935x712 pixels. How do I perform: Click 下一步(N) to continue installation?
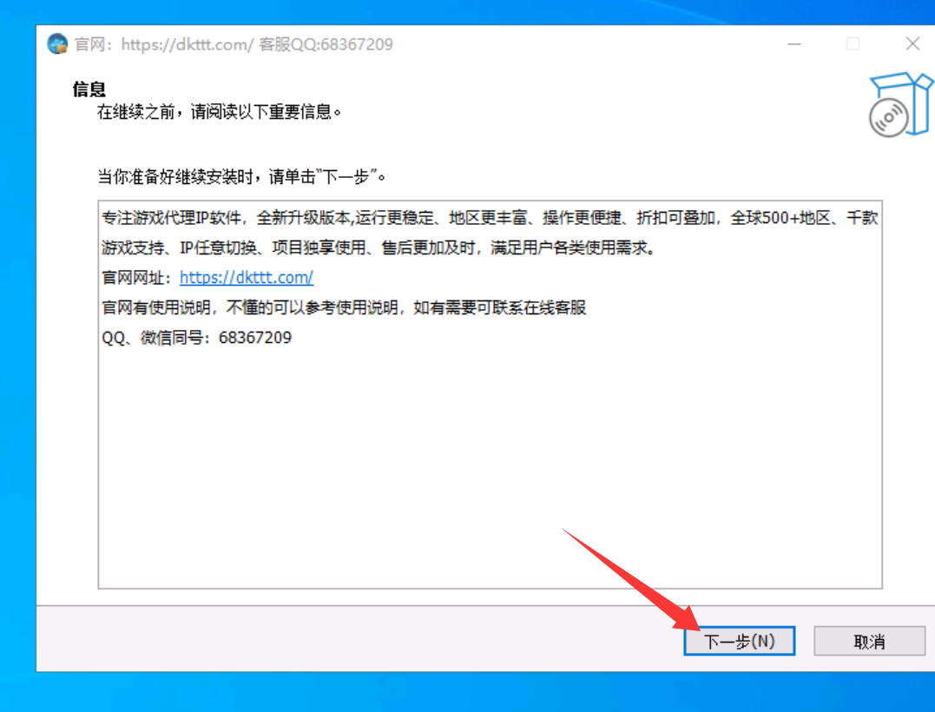pos(739,641)
